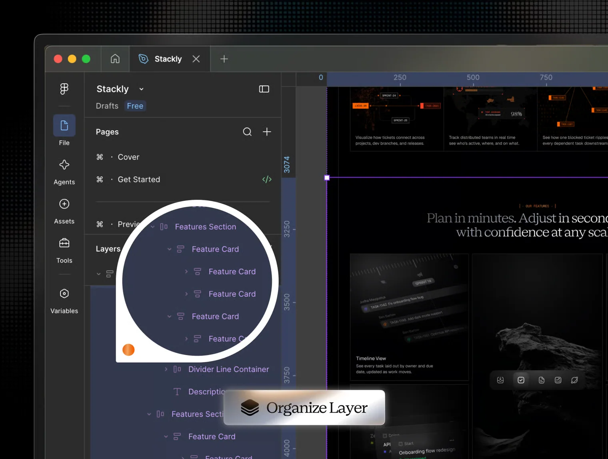Select 'Visualize how tickets connect' card text
The height and width of the screenshot is (459, 608).
[x=390, y=140]
